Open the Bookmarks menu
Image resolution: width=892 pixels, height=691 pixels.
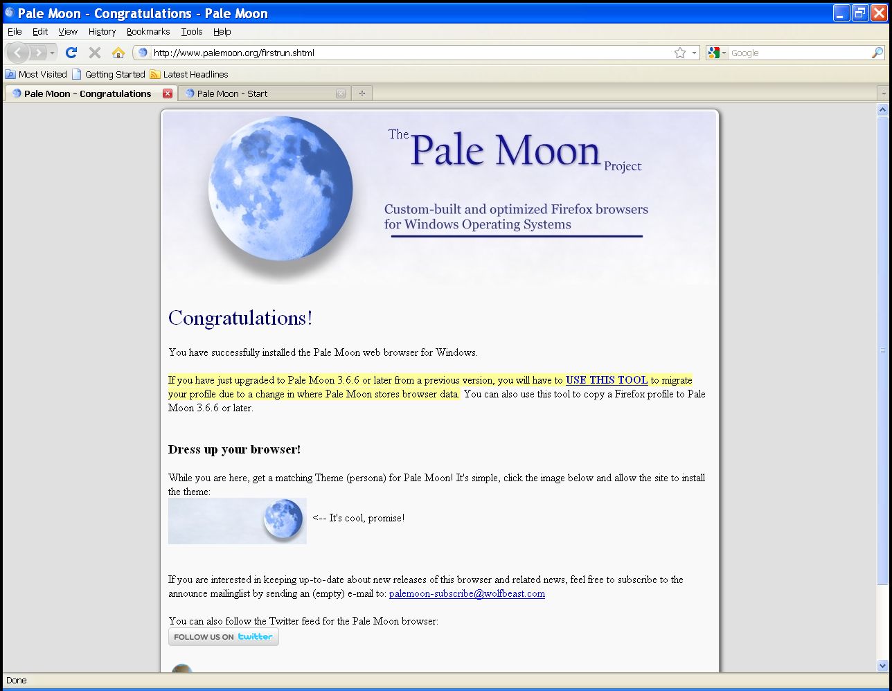(x=148, y=31)
